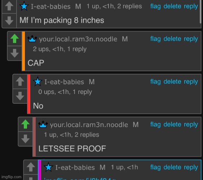
Task: Toggle the green upvote on the "CAP" comment
Action: tap(15, 39)
